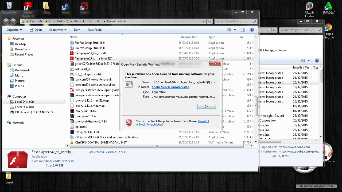Open the Adobe support link www.adobe.com
Image resolution: width=342 pixels, height=192 pixels.
(x=294, y=147)
